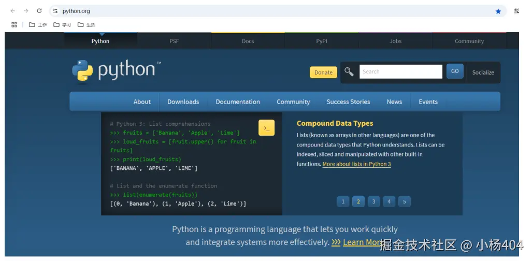Open the 生活 bookmark folder
Screen dimensions: 532x261
click(87, 25)
